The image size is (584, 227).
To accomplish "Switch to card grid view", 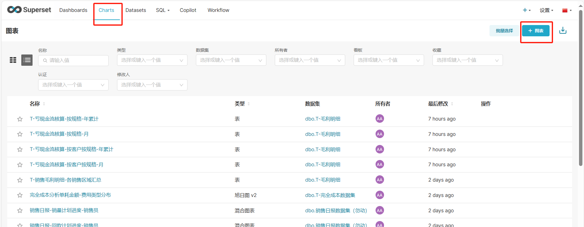I will click(13, 60).
